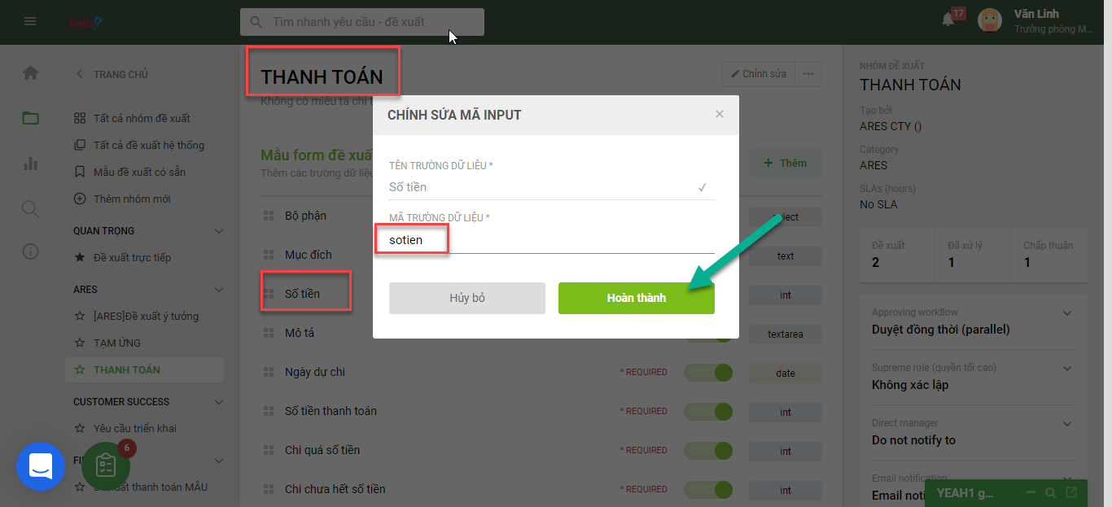Toggle required switch for Ngày dự chi

click(x=707, y=373)
